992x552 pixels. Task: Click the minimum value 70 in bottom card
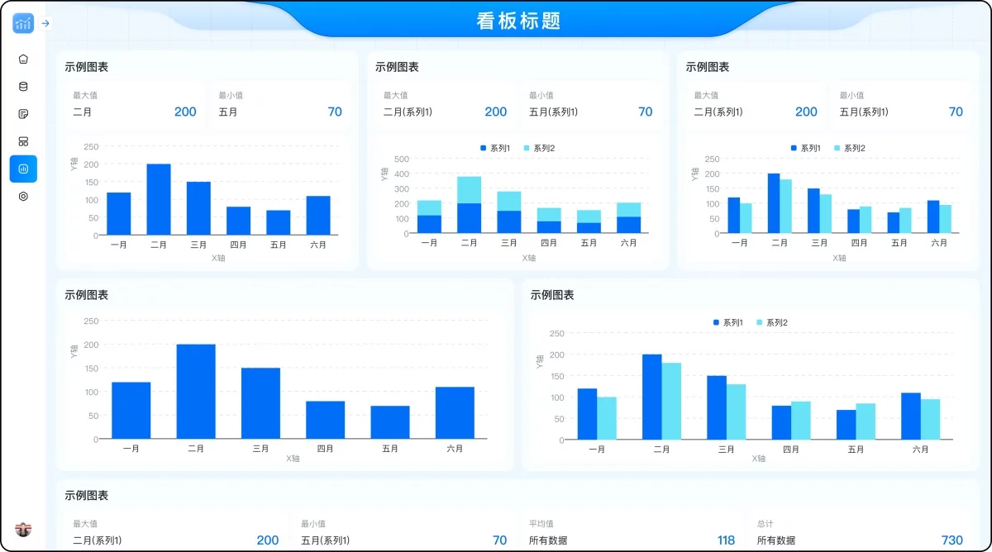tap(499, 540)
